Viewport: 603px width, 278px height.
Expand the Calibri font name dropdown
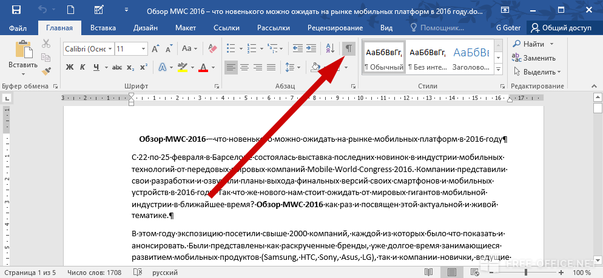coord(110,49)
